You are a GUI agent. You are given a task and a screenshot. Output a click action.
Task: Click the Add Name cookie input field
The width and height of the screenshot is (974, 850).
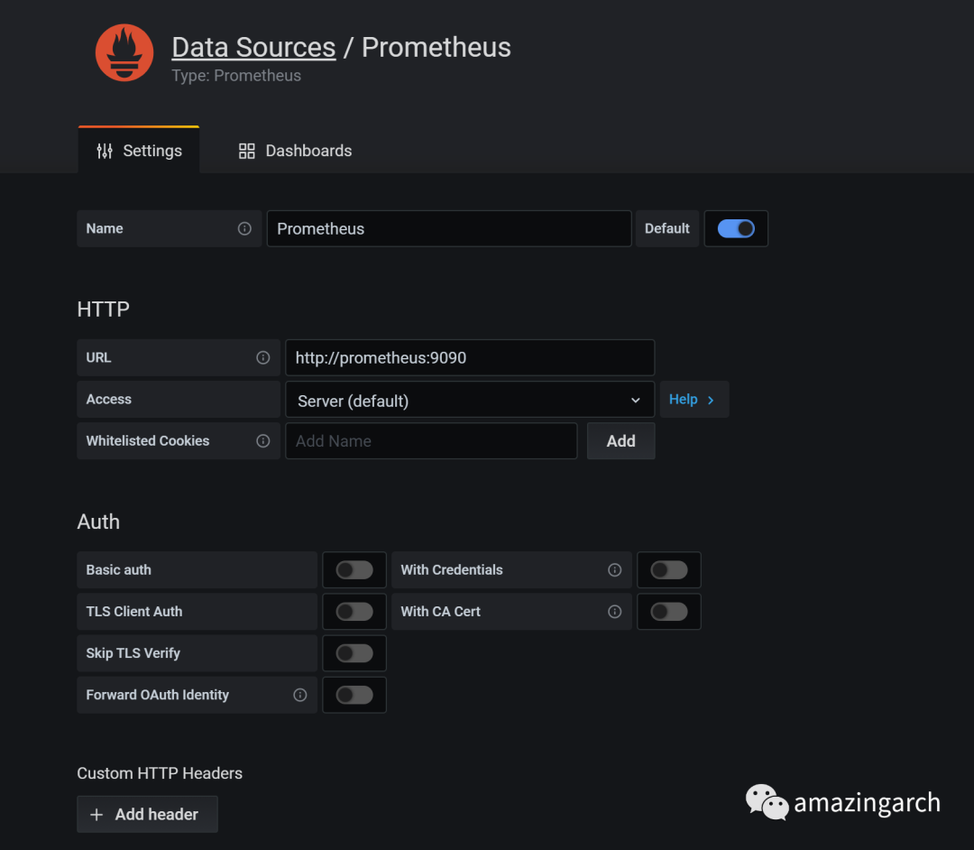click(431, 441)
